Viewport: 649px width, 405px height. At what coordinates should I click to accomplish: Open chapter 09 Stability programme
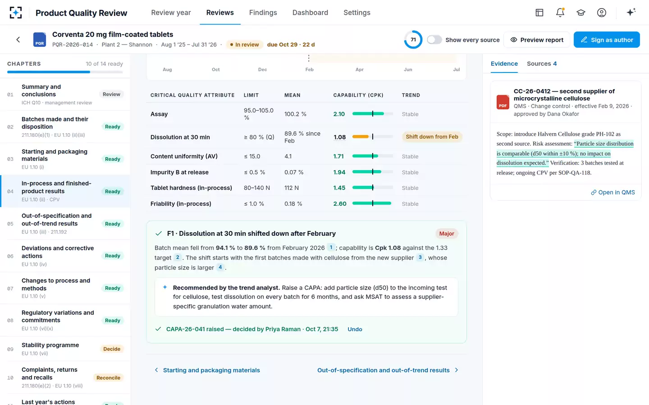(65, 349)
